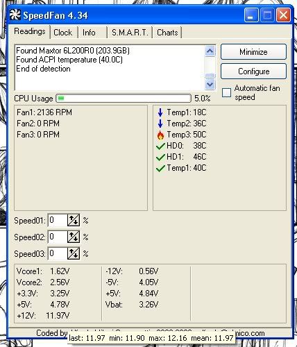This screenshot has height=347, width=297.
Task: Adjust Speed03 with its up/down spinner
Action: pos(74,253)
